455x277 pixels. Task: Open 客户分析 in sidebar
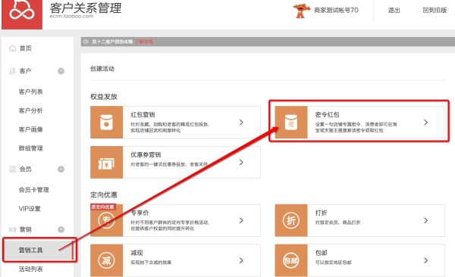pos(30,110)
